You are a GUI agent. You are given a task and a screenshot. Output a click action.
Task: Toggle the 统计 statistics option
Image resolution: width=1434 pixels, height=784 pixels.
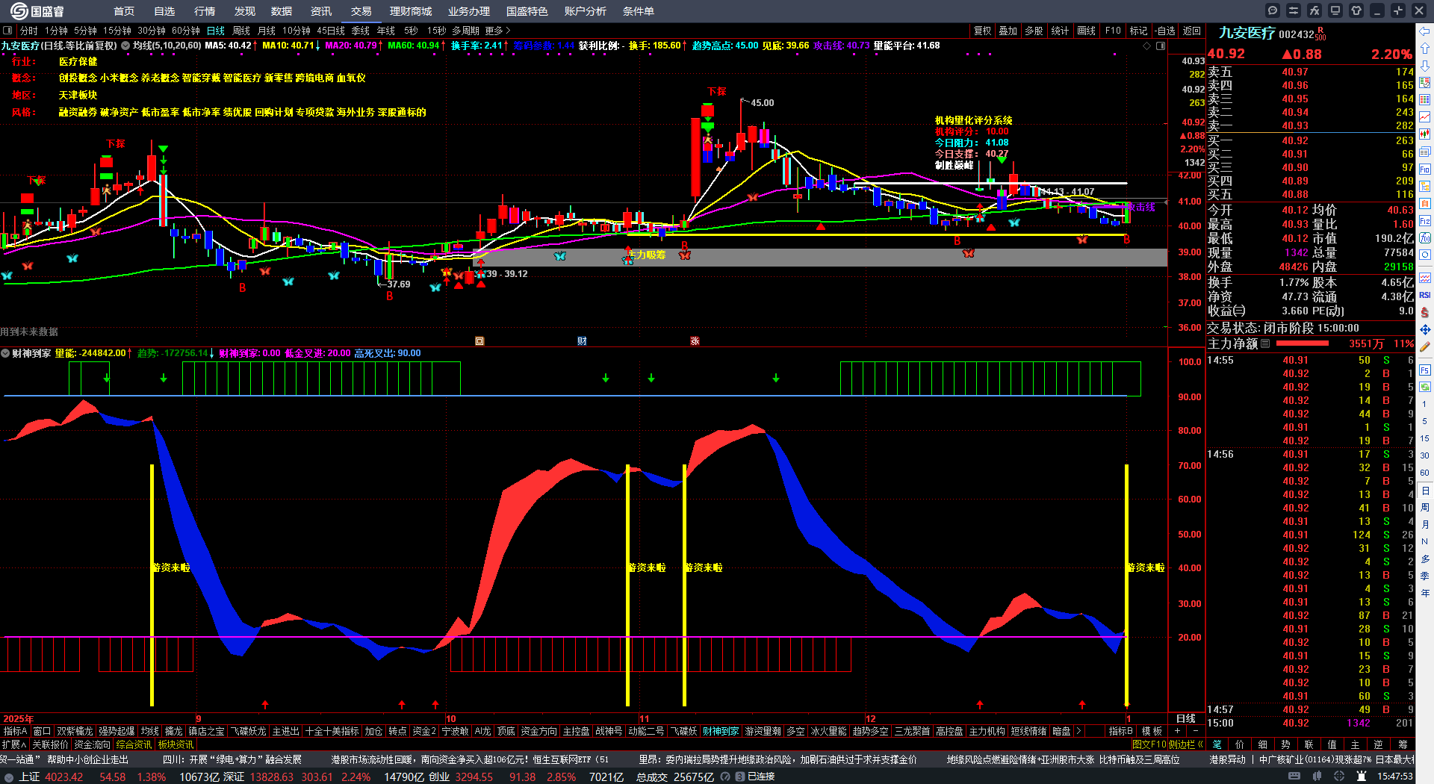tap(1060, 31)
